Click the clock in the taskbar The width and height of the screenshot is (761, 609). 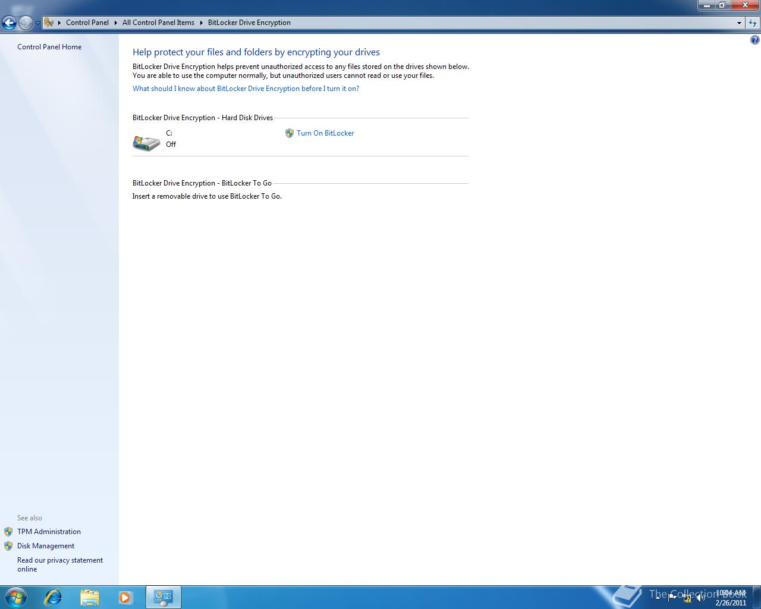[x=731, y=597]
